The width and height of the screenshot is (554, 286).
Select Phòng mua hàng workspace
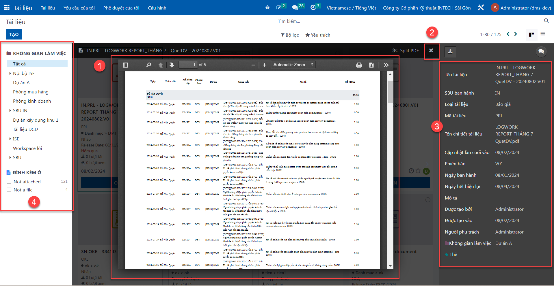tap(31, 92)
